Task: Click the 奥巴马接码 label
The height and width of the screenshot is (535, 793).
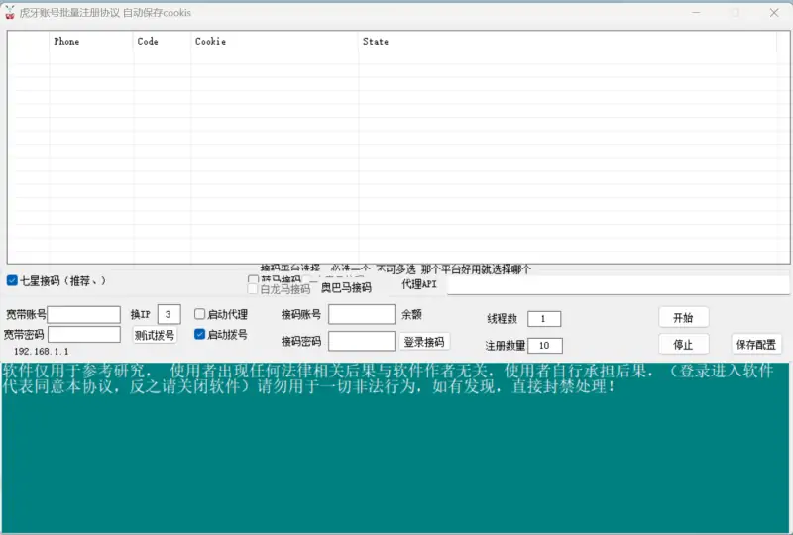Action: [x=346, y=287]
